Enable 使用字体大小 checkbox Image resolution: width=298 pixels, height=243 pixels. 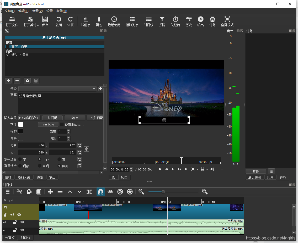62,124
